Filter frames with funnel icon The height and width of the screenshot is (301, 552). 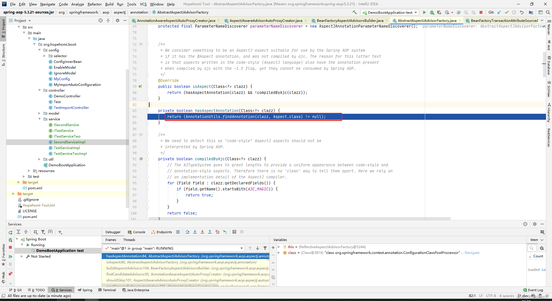click(265, 248)
